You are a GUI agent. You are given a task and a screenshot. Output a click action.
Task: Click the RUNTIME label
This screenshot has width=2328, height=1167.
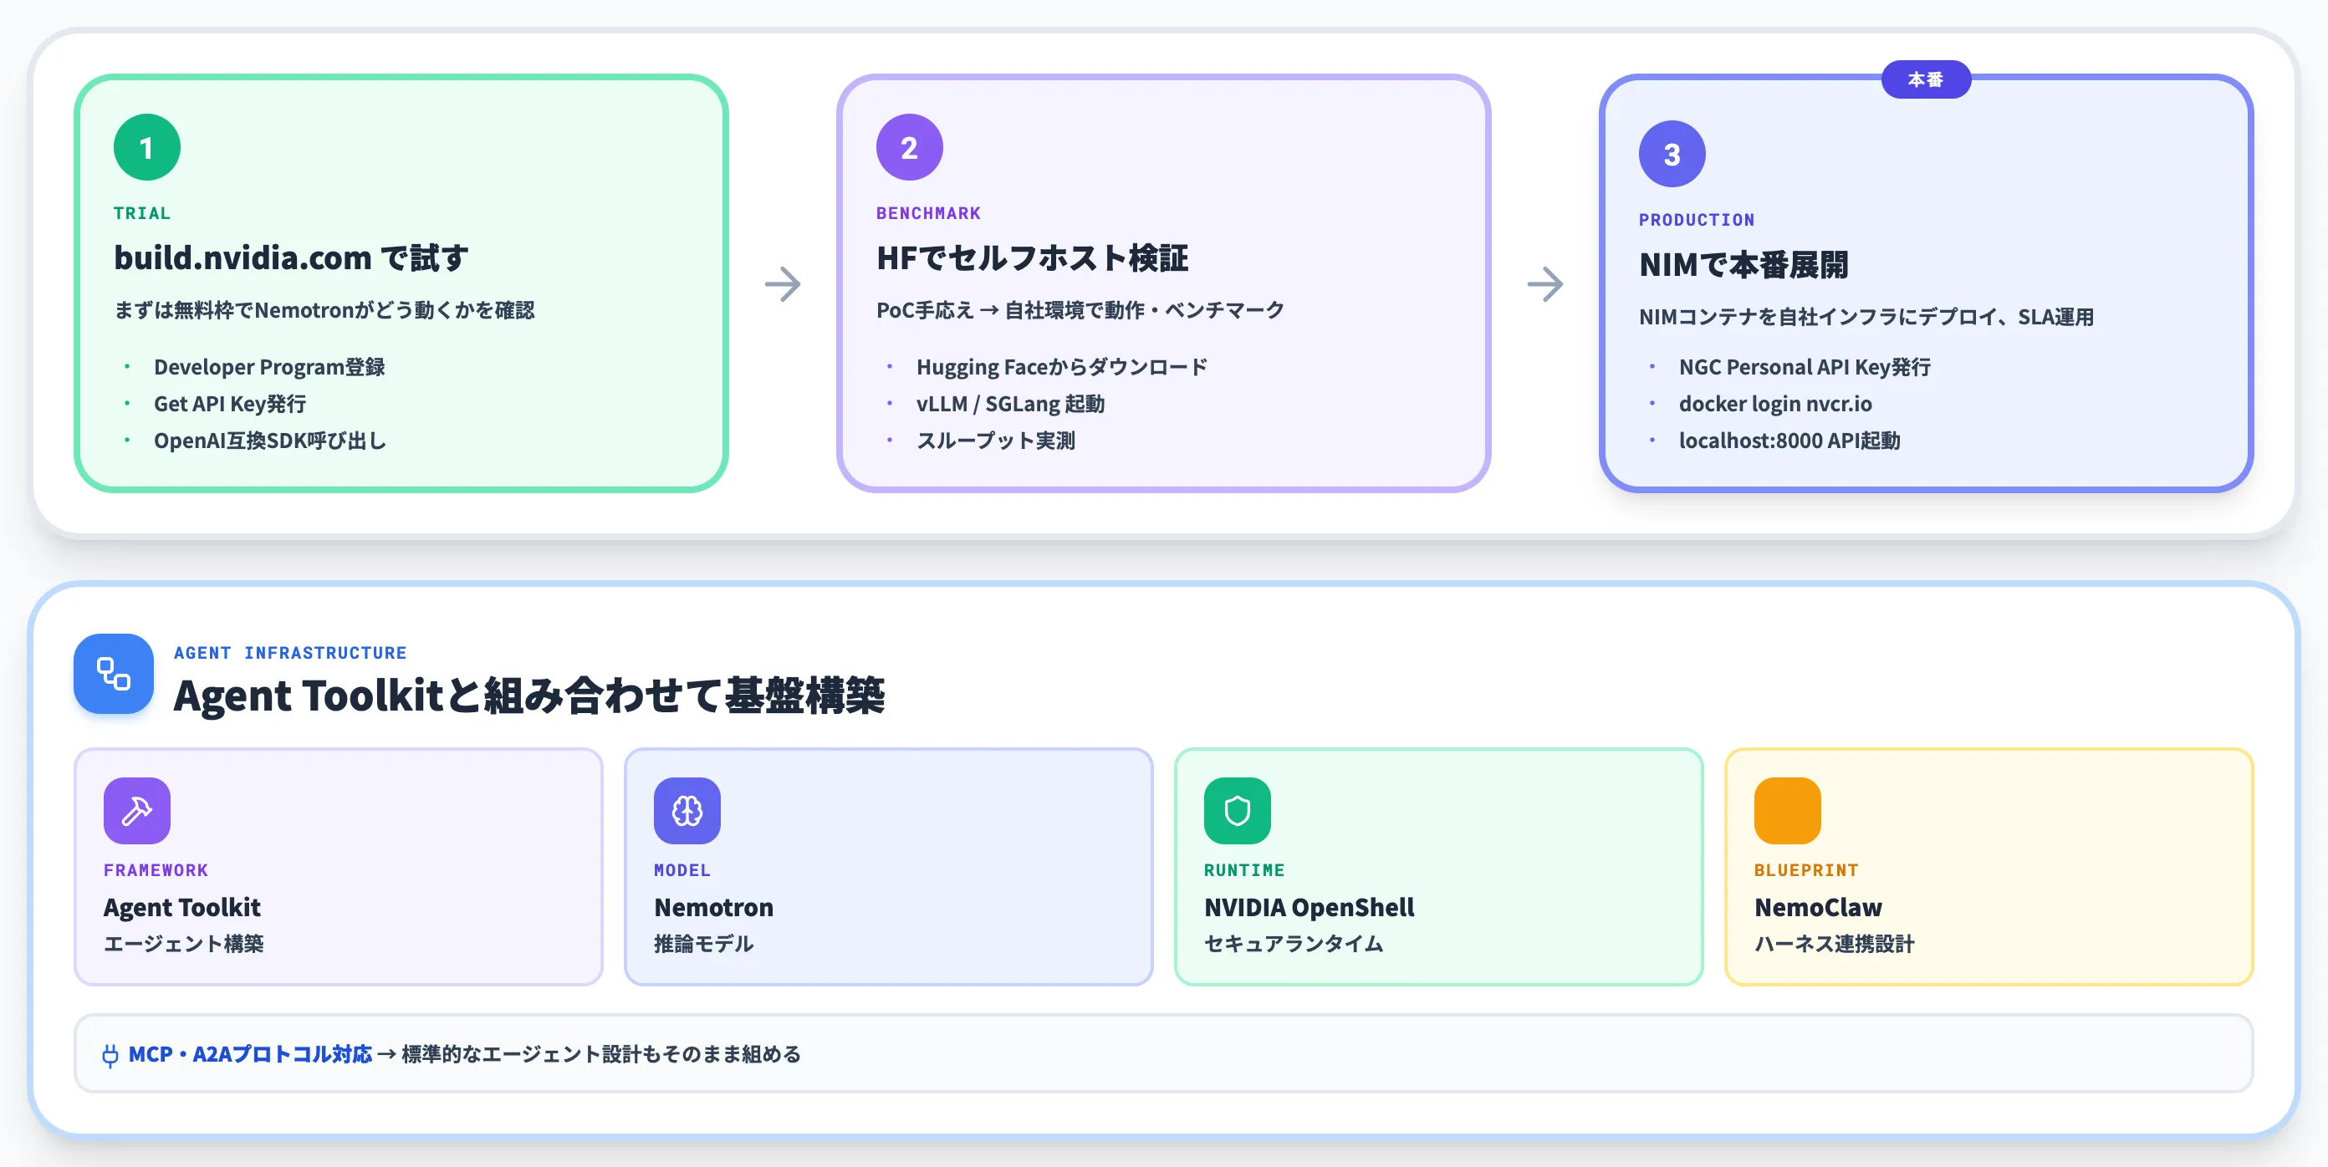(x=1244, y=870)
